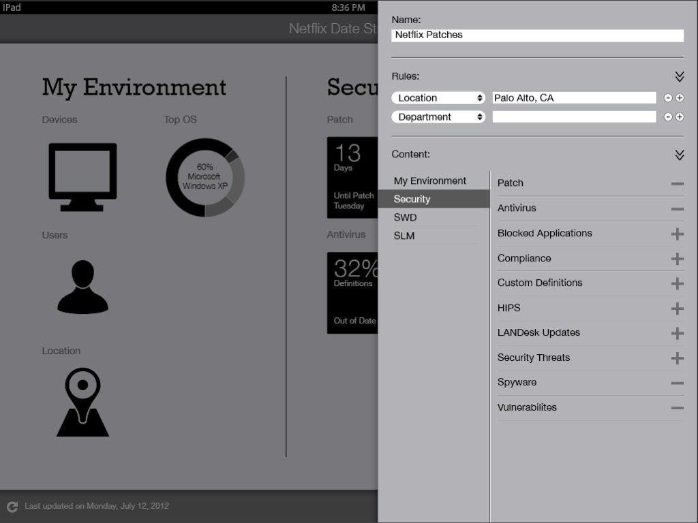Click the Spyware row label

517,383
